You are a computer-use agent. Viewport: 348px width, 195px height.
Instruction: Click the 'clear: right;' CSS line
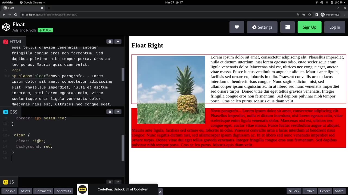(31, 141)
